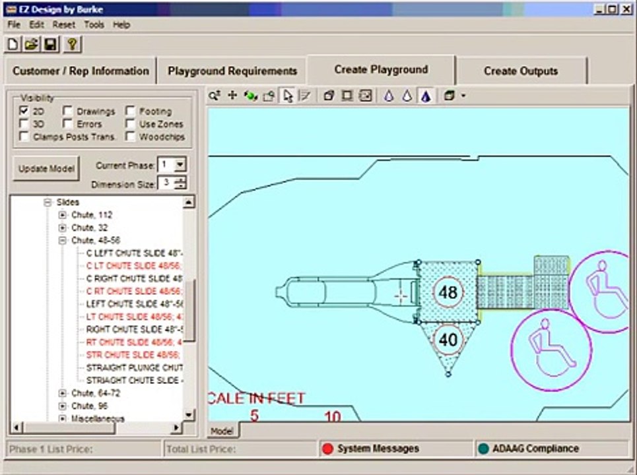Image resolution: width=637 pixels, height=475 pixels.
Task: Click the view box with arrow icon
Action: tap(269, 96)
